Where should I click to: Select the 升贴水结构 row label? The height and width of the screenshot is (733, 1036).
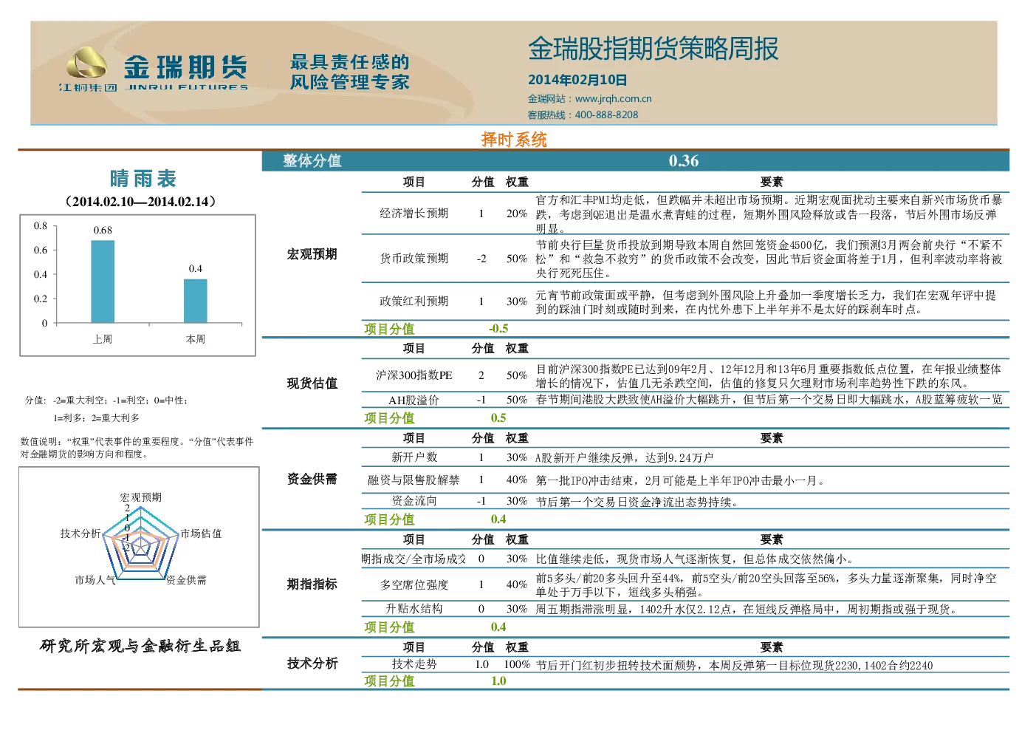[x=414, y=609]
